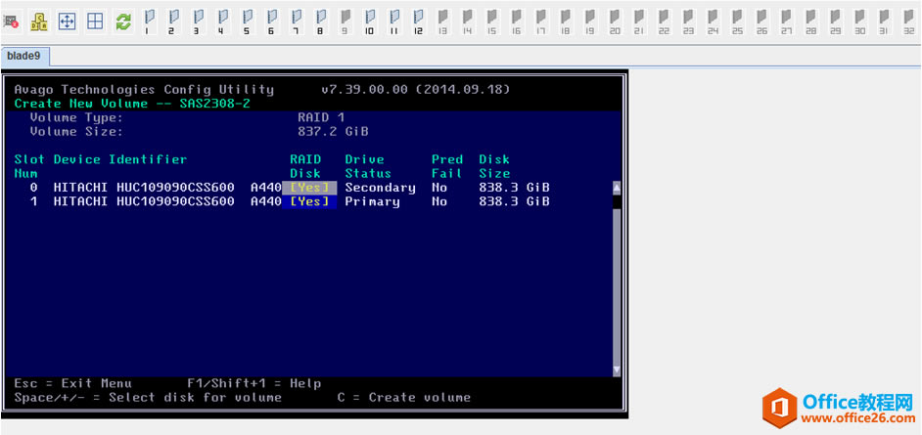This screenshot has height=435, width=922.
Task: Open blade 7 flag icon
Action: tap(296, 22)
